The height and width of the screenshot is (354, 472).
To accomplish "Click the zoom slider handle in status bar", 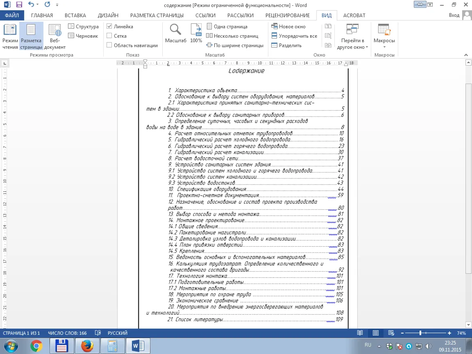I will point(420,333).
